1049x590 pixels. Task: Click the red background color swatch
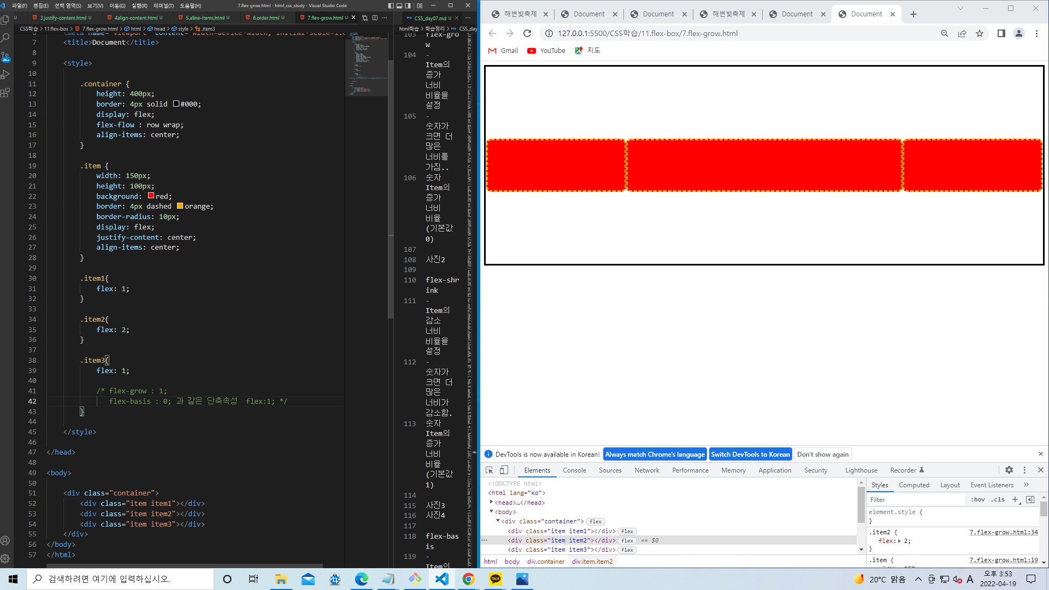151,196
